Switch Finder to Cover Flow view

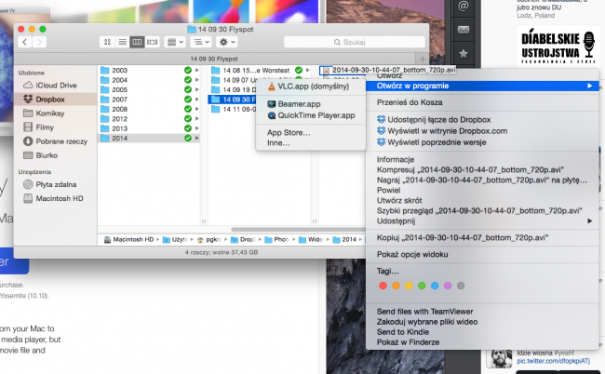(152, 42)
